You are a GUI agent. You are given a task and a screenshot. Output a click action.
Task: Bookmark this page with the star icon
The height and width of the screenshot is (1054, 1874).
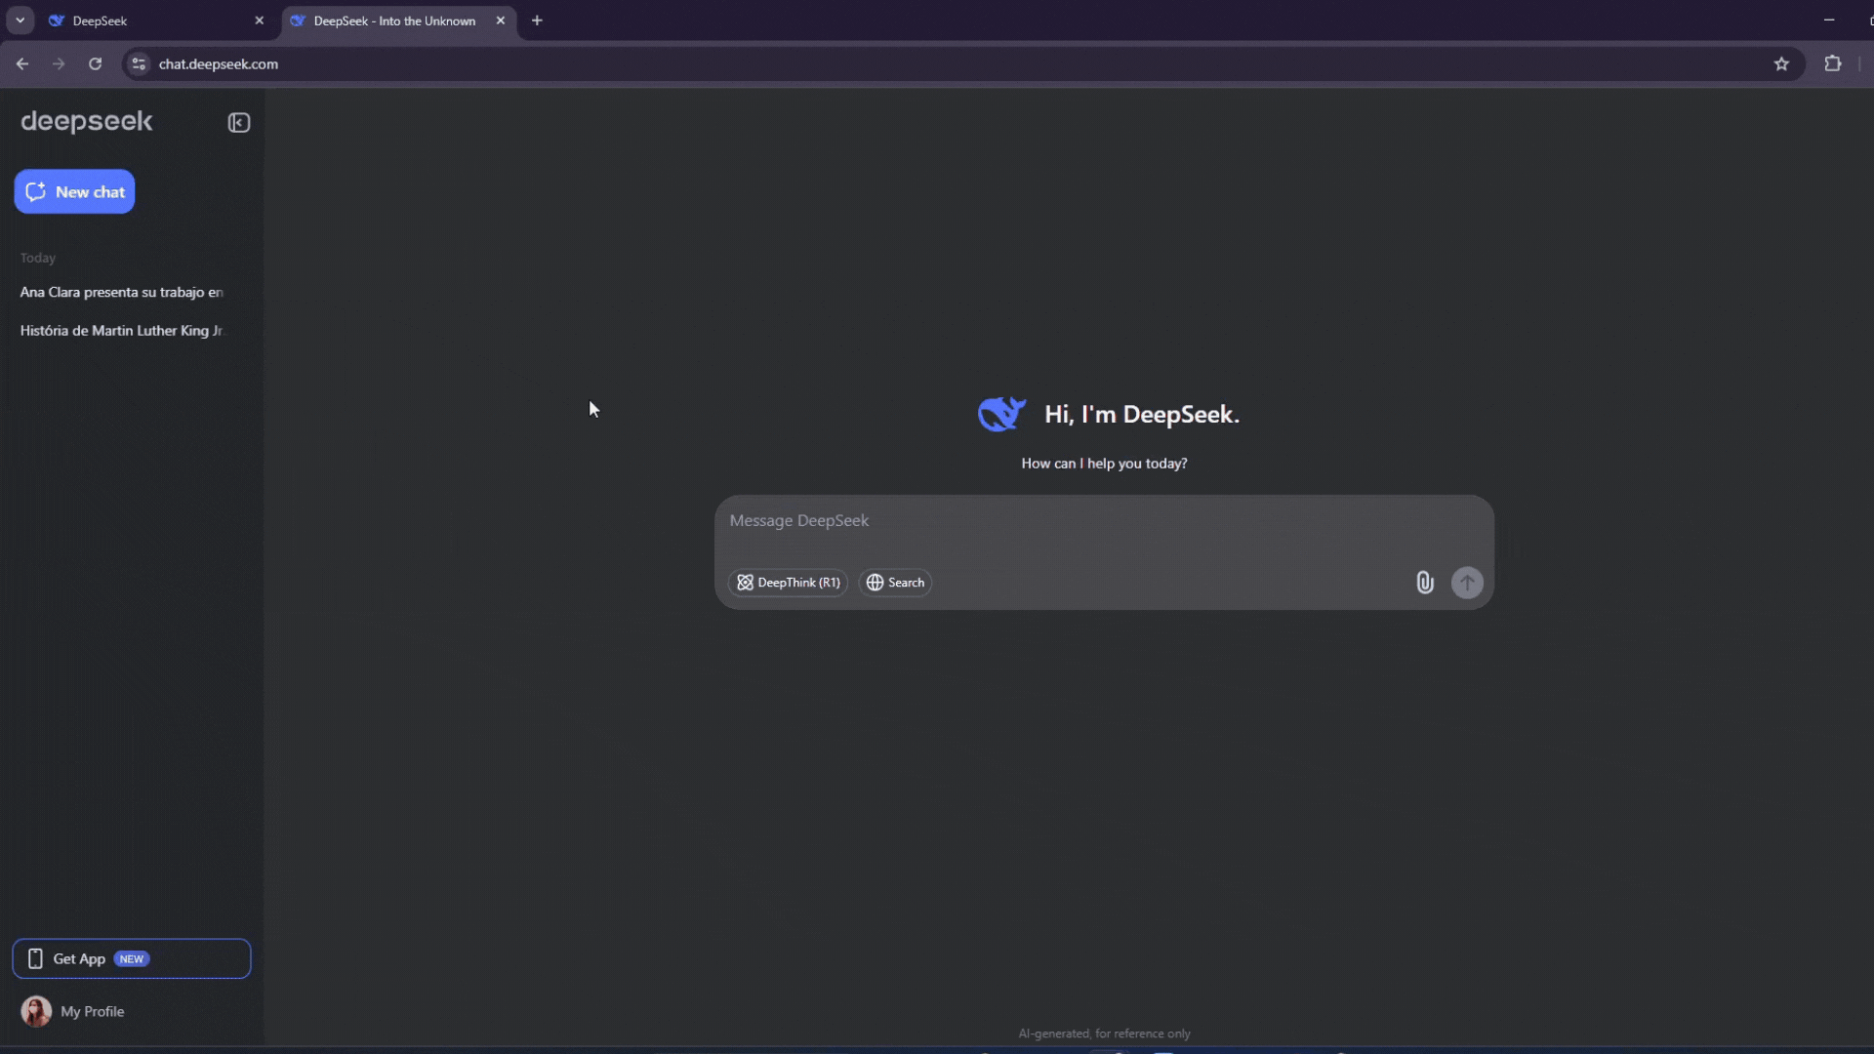point(1781,63)
